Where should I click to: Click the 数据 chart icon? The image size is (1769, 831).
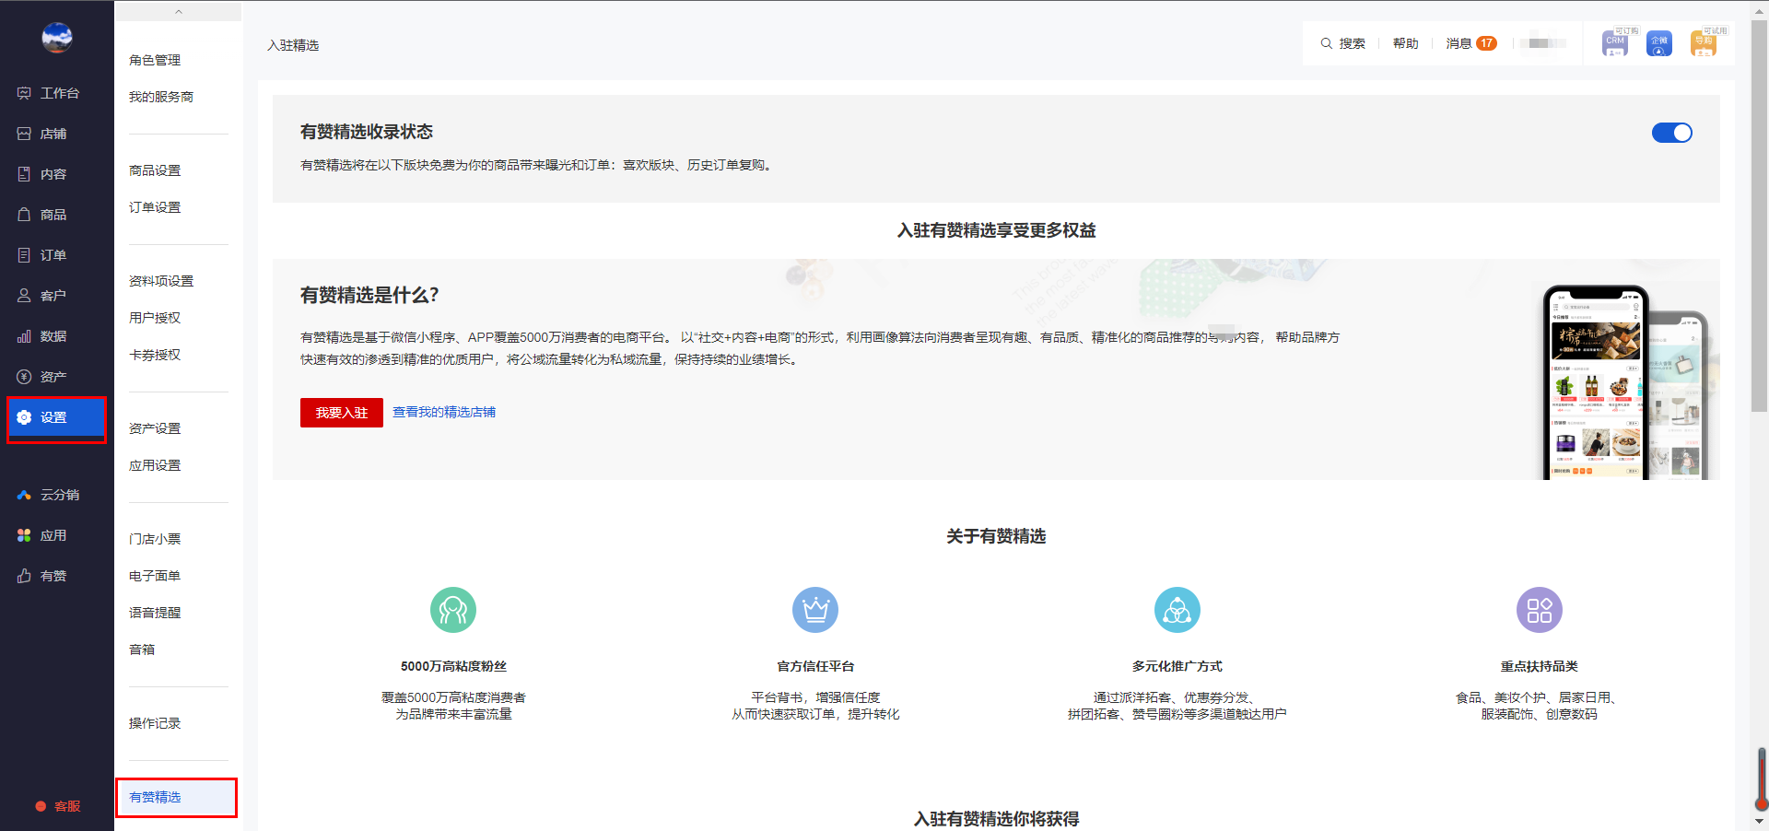click(x=24, y=336)
